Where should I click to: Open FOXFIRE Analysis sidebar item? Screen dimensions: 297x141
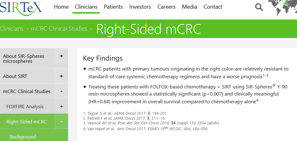click(x=25, y=107)
